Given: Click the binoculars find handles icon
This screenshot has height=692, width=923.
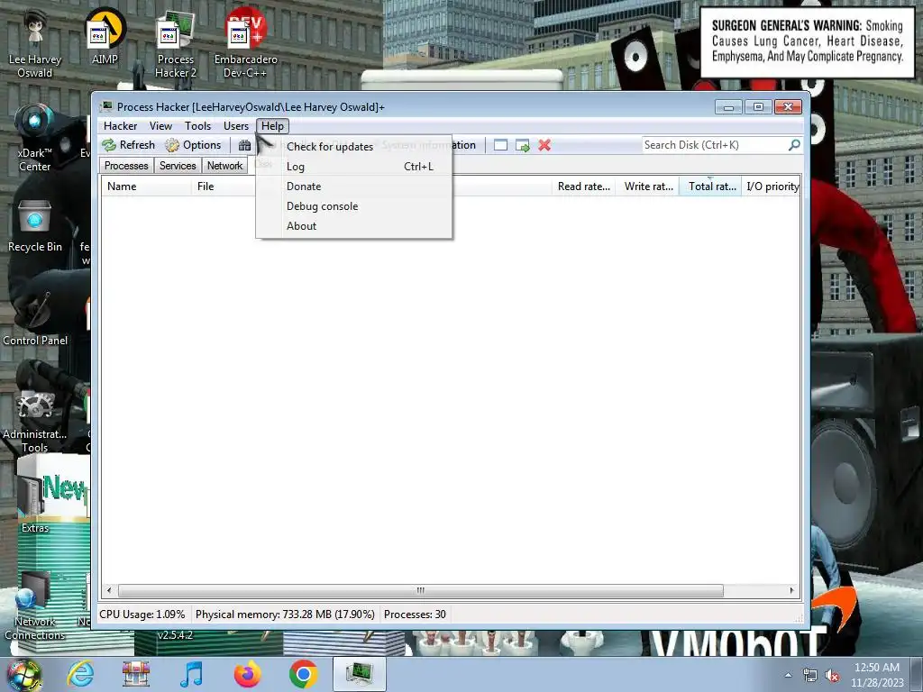Looking at the screenshot, I should 244,145.
